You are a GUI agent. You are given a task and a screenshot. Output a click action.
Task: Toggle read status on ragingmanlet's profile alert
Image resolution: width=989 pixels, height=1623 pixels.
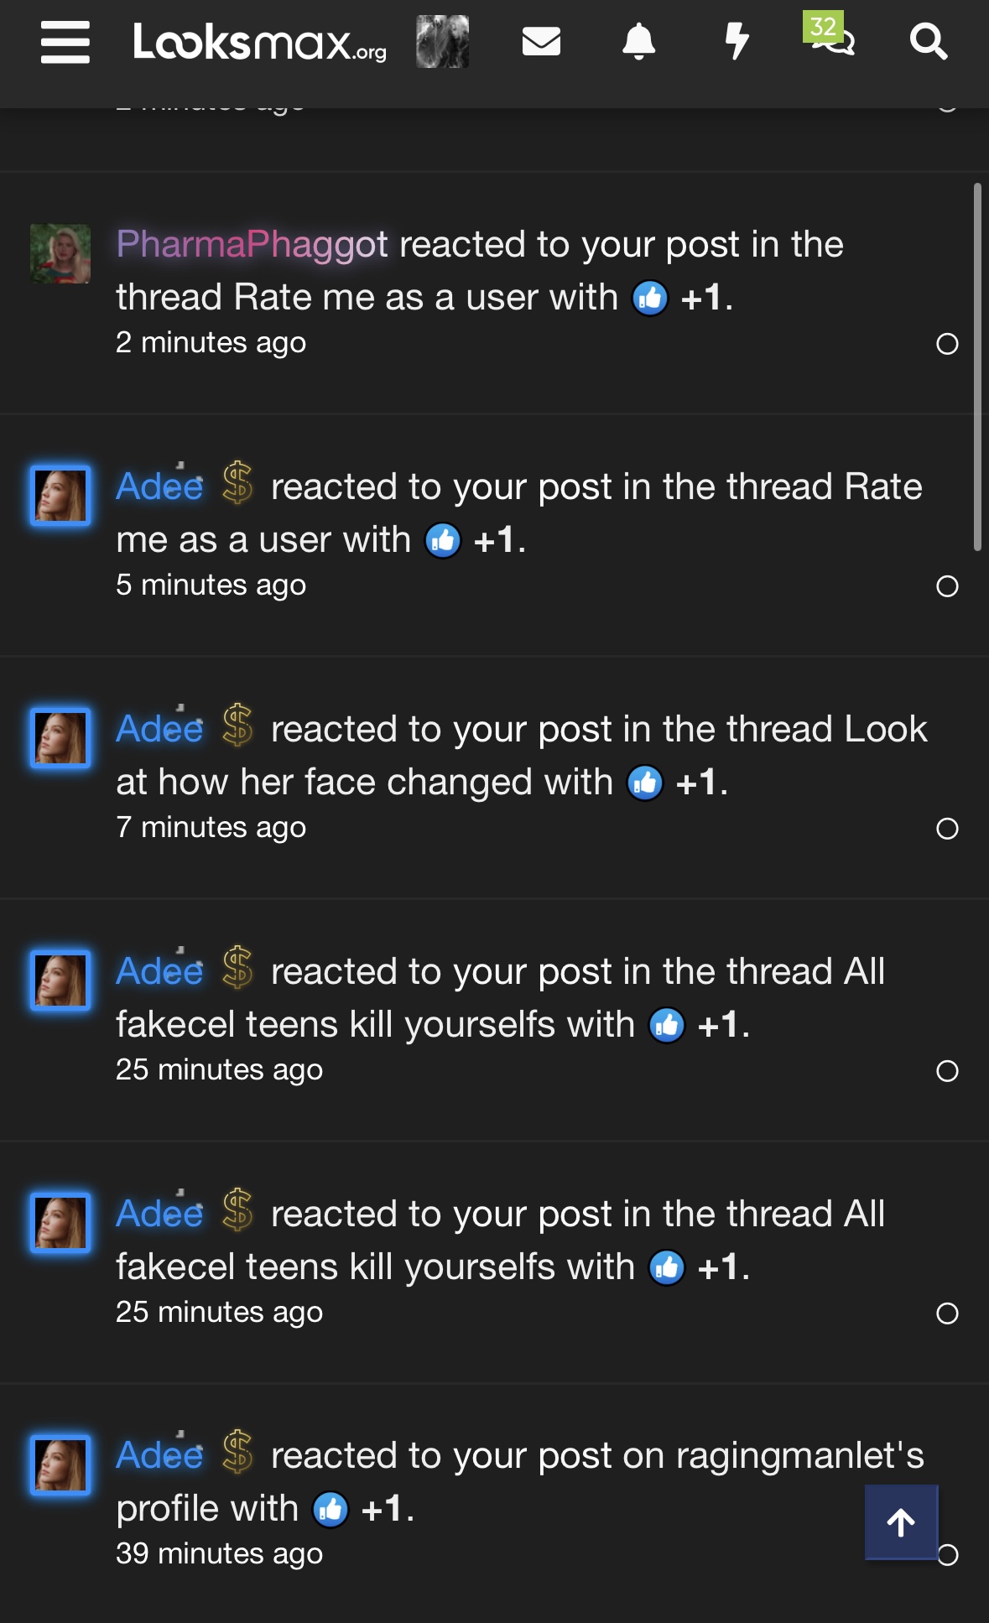pyautogui.click(x=949, y=1555)
